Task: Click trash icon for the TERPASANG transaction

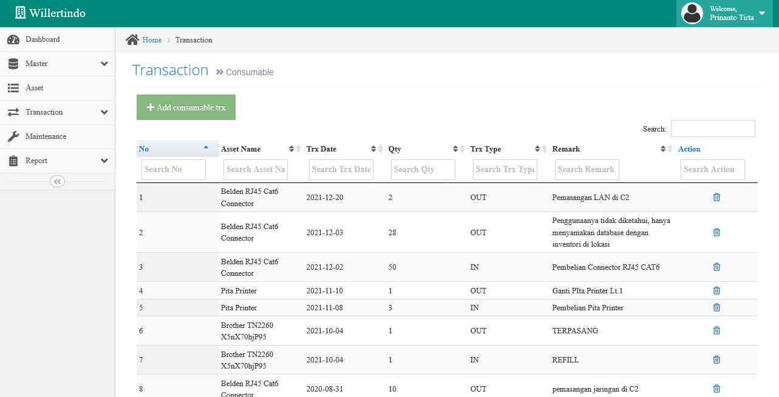Action: coord(716,330)
